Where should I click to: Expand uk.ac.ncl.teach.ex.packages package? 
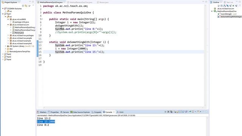(8, 36)
